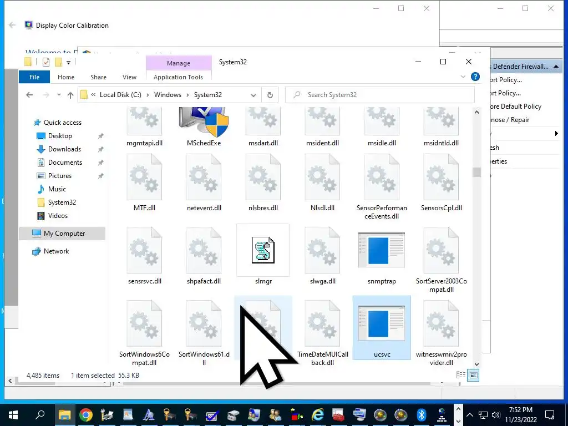
Task: Select the ucsvc application icon
Action: click(382, 323)
